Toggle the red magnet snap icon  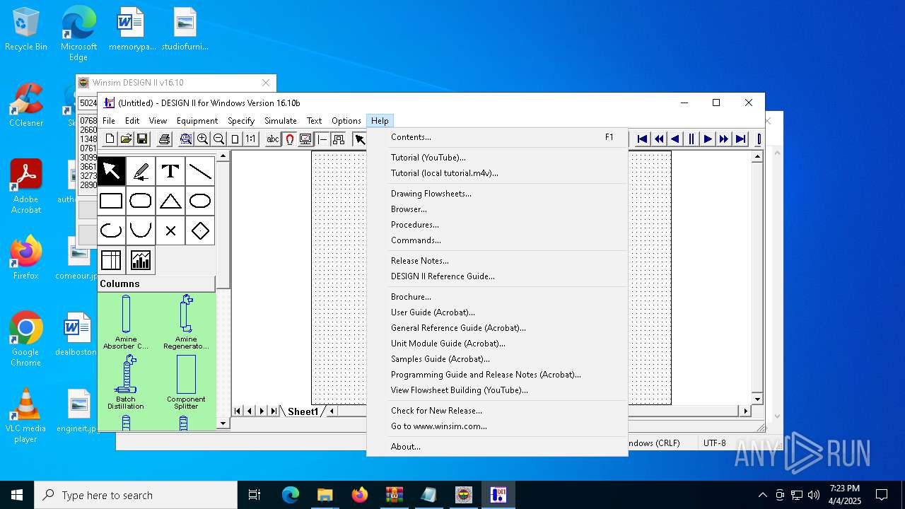coord(289,139)
